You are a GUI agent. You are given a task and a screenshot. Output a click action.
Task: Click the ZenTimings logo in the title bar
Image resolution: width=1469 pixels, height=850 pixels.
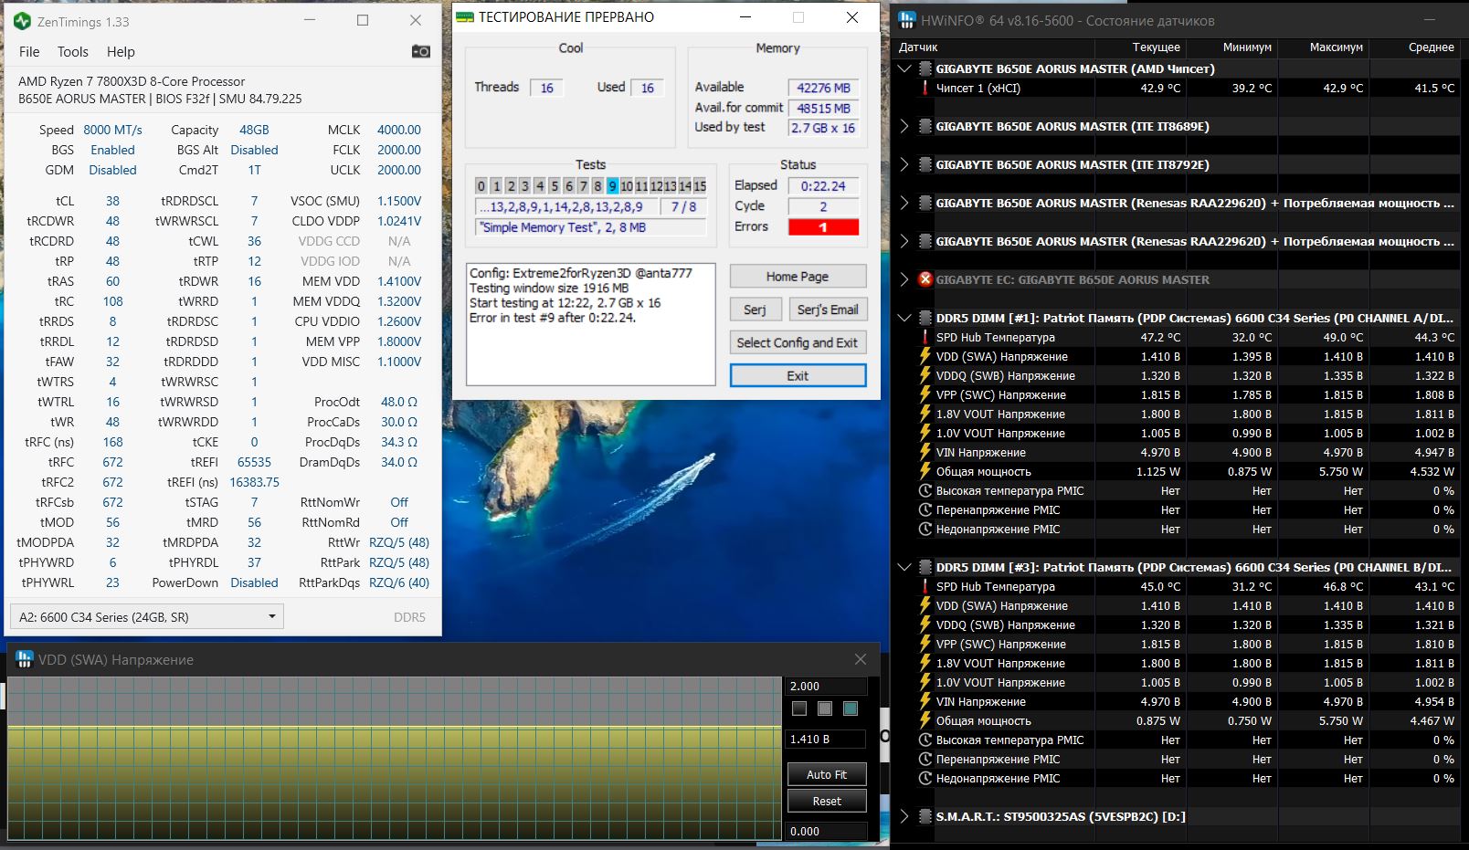click(x=23, y=21)
